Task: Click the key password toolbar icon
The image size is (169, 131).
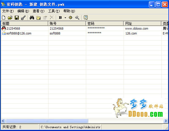Action: pos(23,18)
